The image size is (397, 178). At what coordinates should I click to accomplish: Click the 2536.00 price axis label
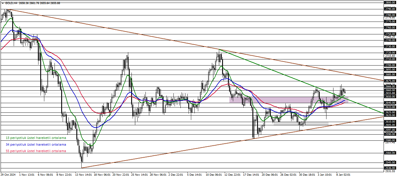tap(390, 168)
